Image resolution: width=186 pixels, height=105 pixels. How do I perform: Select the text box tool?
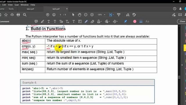coord(80,21)
